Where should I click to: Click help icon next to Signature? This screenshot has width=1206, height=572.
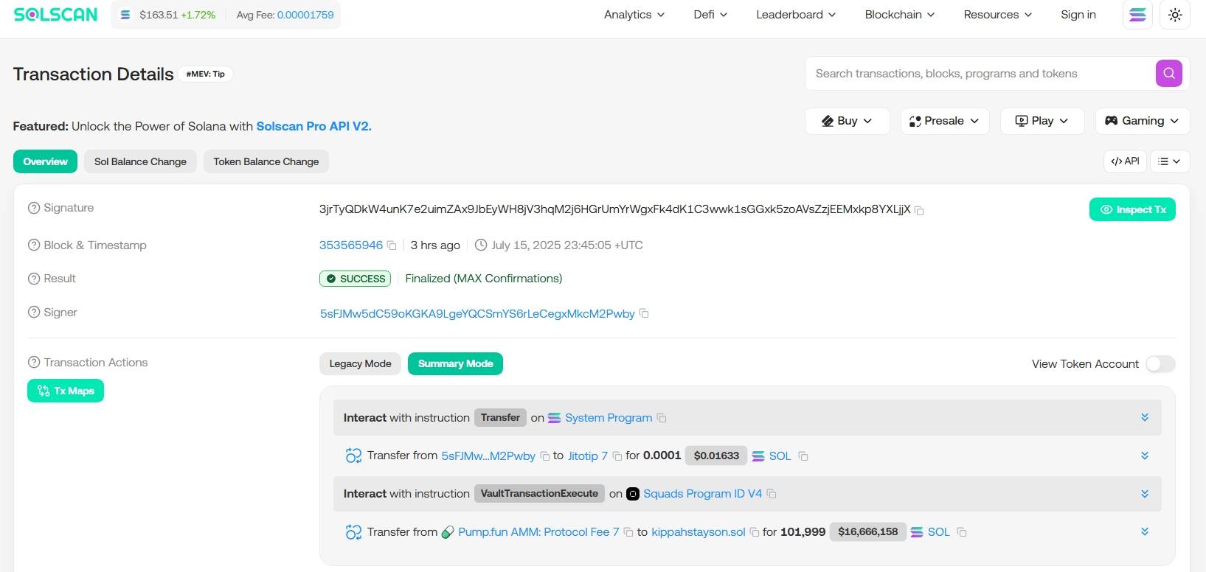pos(33,209)
